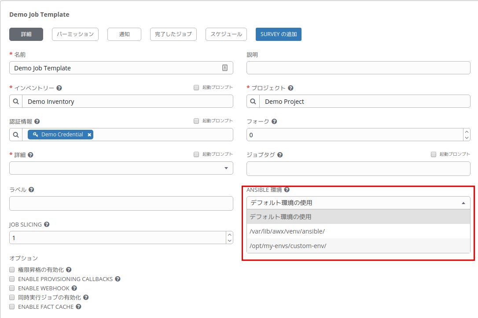Click the オプション section label

[x=23, y=258]
